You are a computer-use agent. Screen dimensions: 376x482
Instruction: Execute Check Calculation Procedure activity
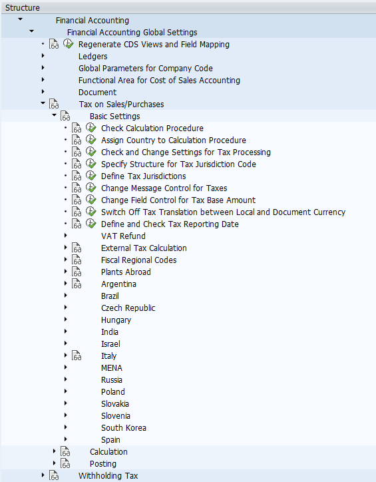[91, 128]
